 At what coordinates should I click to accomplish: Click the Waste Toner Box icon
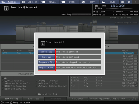[x=6, y=81]
